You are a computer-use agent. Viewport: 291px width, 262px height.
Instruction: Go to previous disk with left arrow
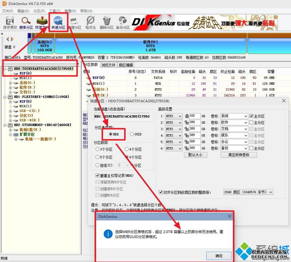point(8,39)
